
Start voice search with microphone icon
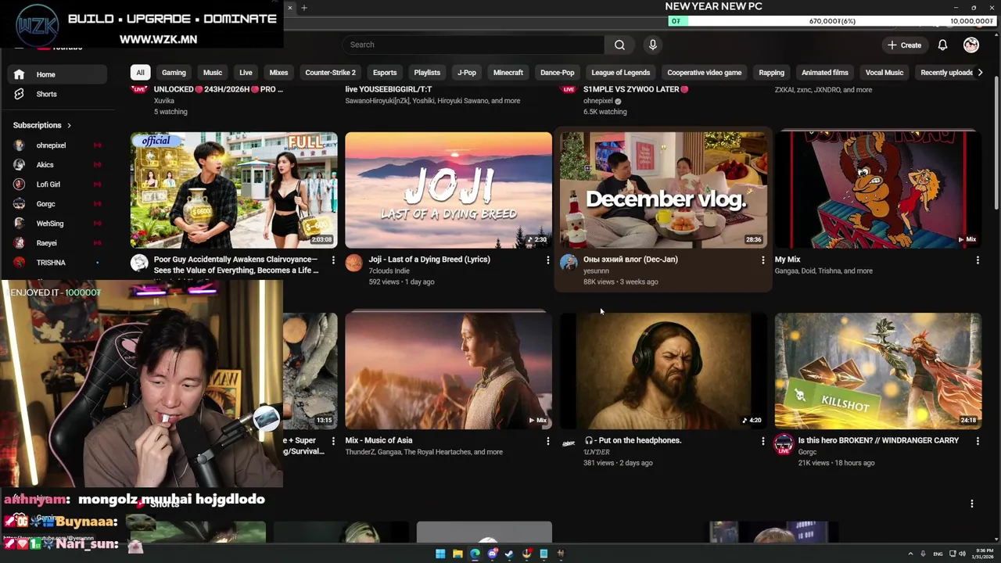click(x=653, y=45)
